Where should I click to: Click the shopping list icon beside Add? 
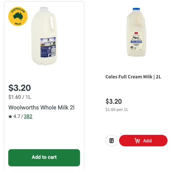pyautogui.click(x=112, y=141)
